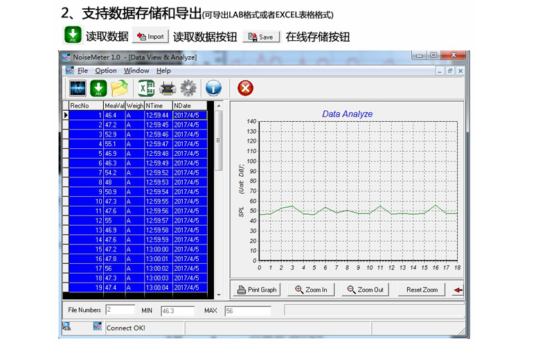Restore the inner Data View window
Viewport: 547px width, 345px height.
(x=450, y=71)
